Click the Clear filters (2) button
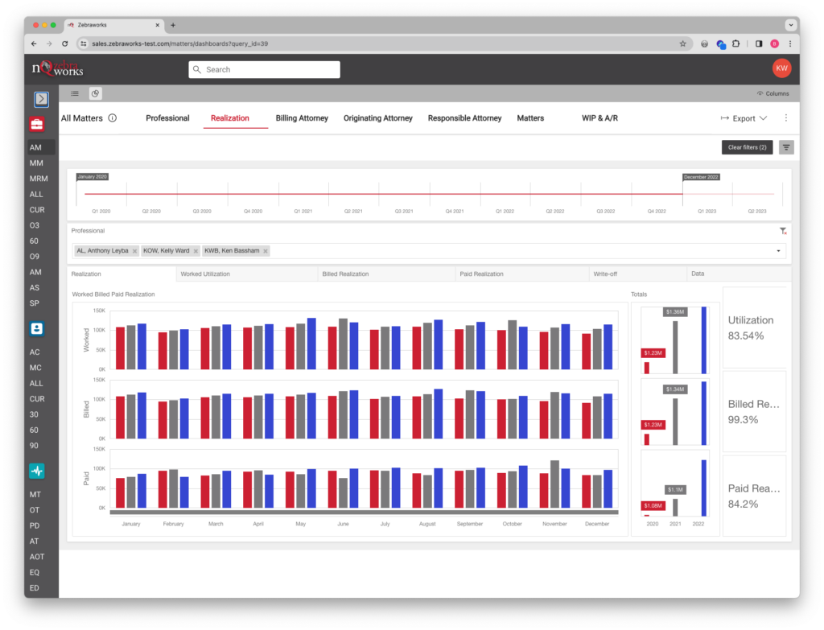 pos(747,147)
